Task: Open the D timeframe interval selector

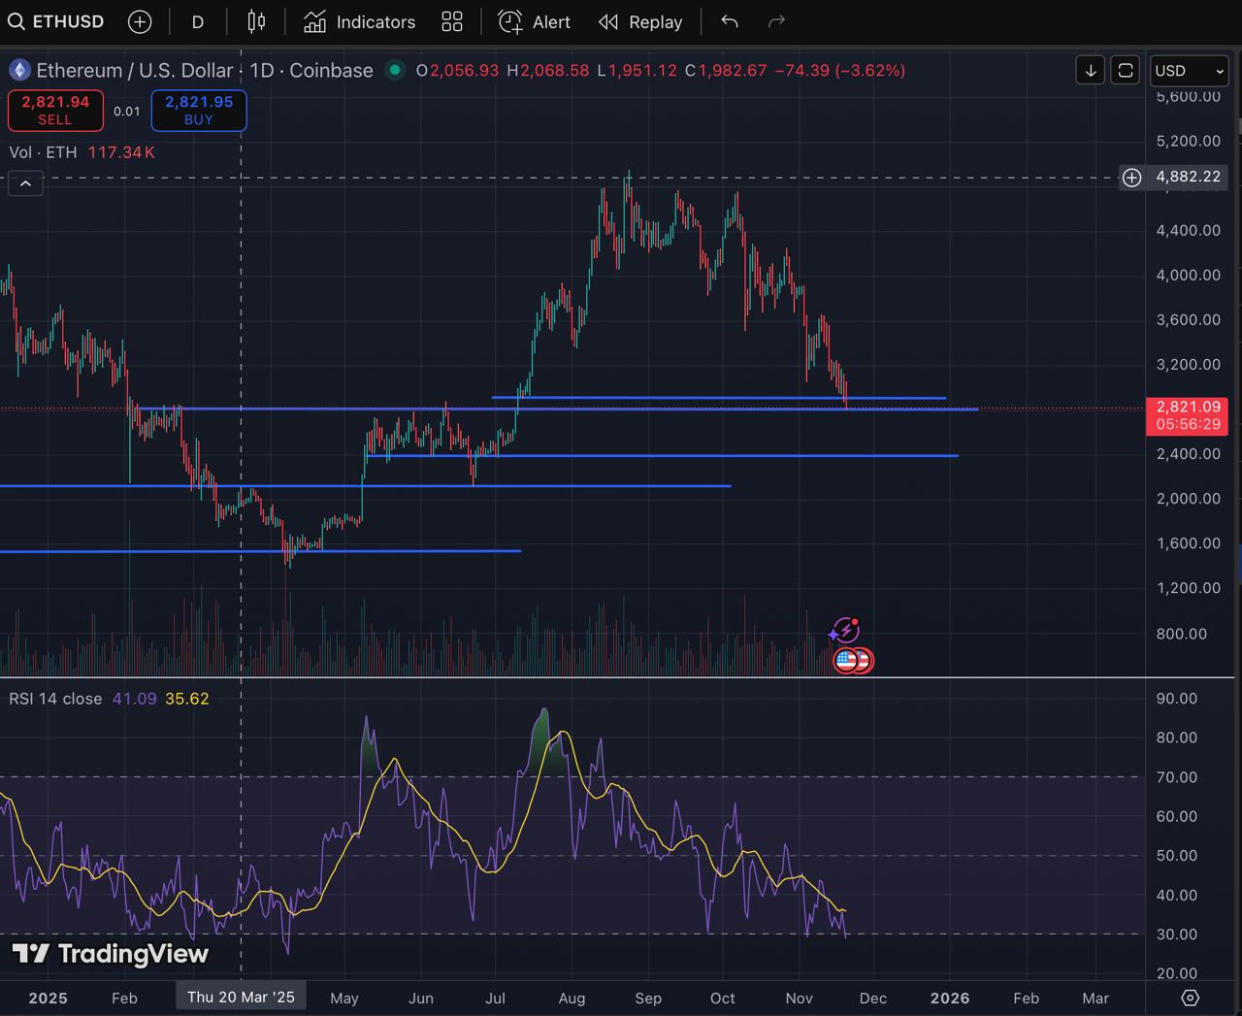Action: (x=198, y=21)
